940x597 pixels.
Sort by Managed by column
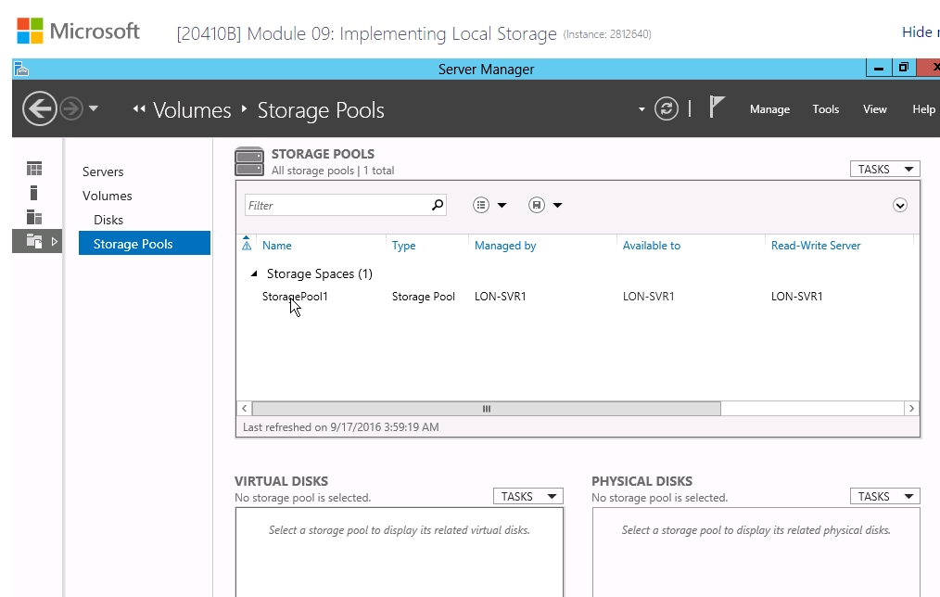tap(505, 245)
